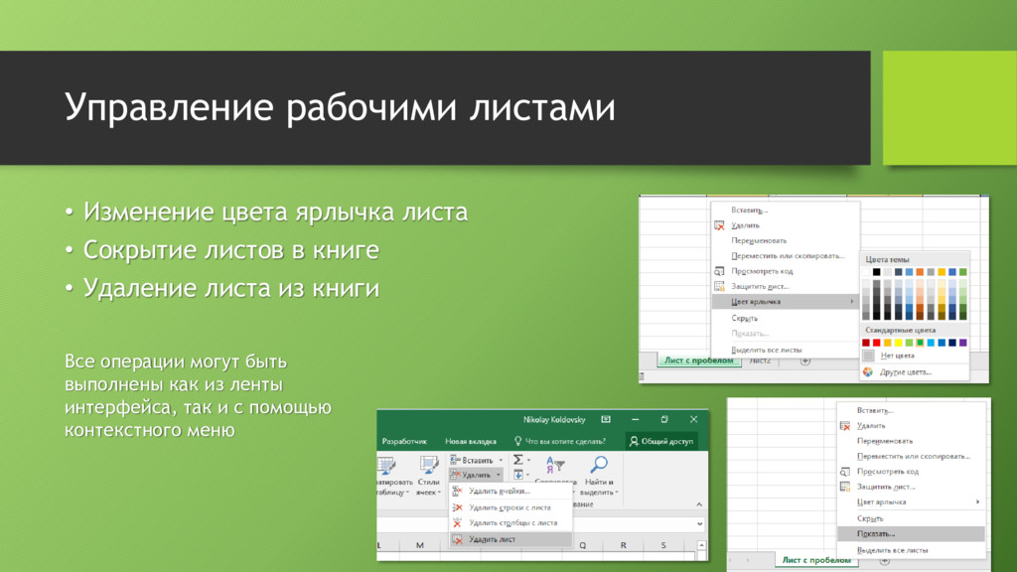Click the Удалить ribbon button

[x=476, y=475]
